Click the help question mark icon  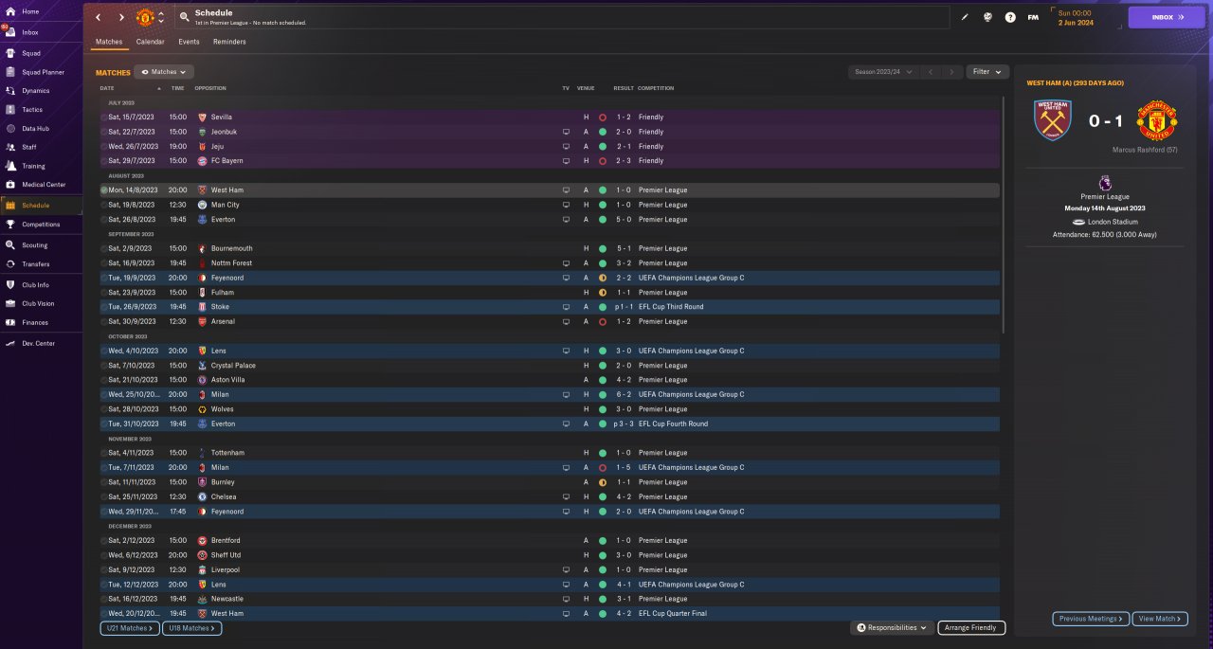1010,17
